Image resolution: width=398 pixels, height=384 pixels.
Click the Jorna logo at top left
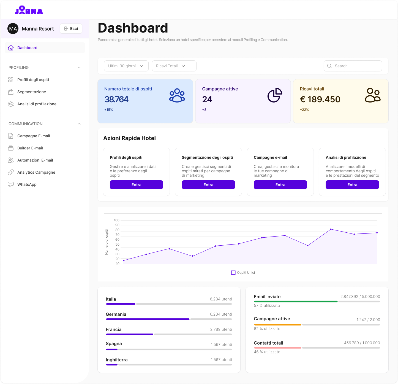click(29, 10)
